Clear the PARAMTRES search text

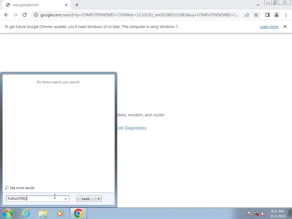(66, 199)
